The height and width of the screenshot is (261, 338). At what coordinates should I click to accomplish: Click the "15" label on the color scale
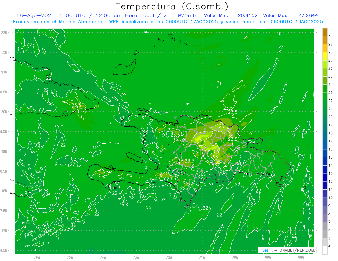[x=331, y=157]
